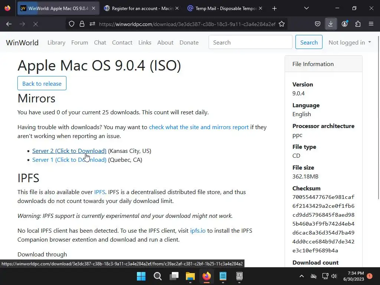Open the Notepad taskbar icon
This screenshot has width=380, height=285.
(x=223, y=276)
